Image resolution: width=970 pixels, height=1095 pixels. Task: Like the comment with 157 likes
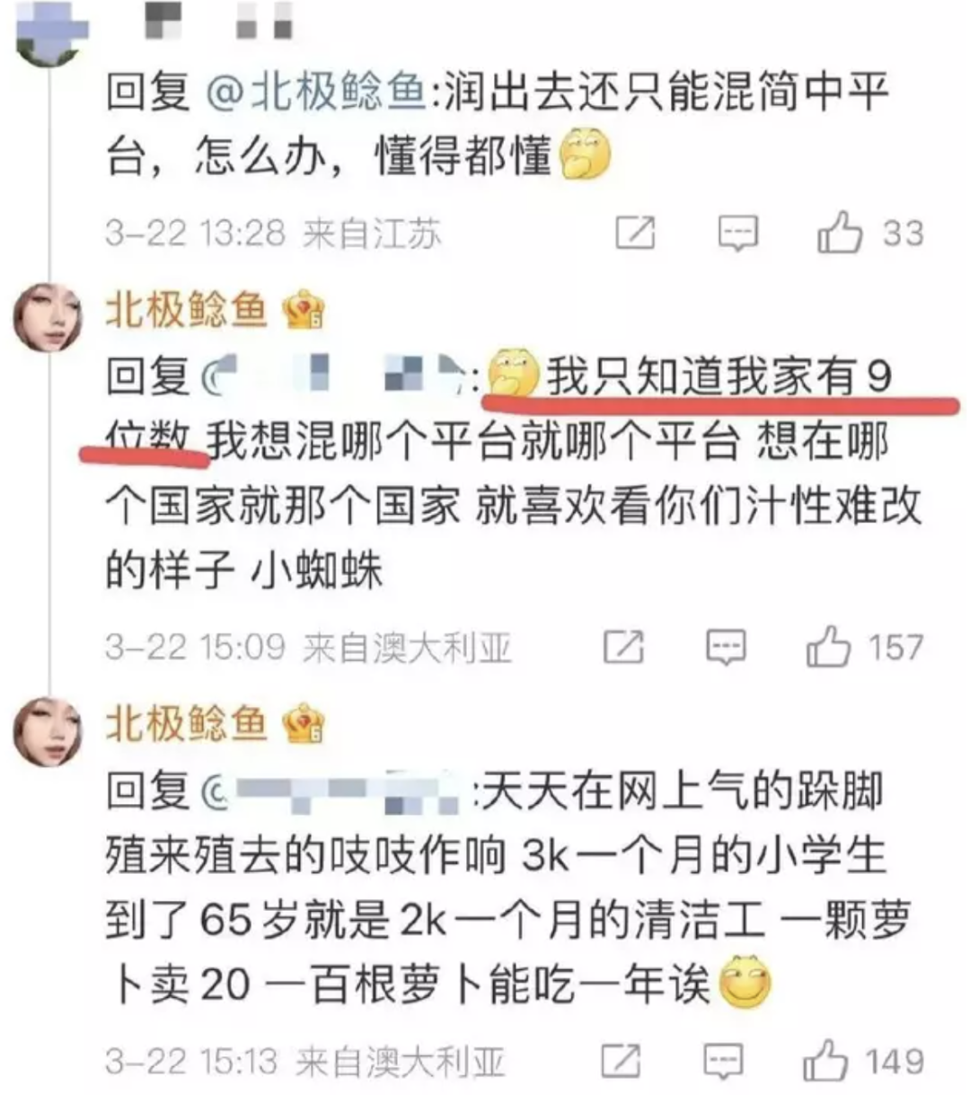click(x=827, y=646)
